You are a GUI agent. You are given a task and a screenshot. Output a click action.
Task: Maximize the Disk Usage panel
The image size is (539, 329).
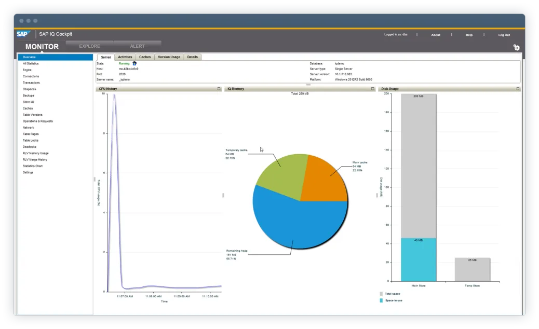coord(518,89)
